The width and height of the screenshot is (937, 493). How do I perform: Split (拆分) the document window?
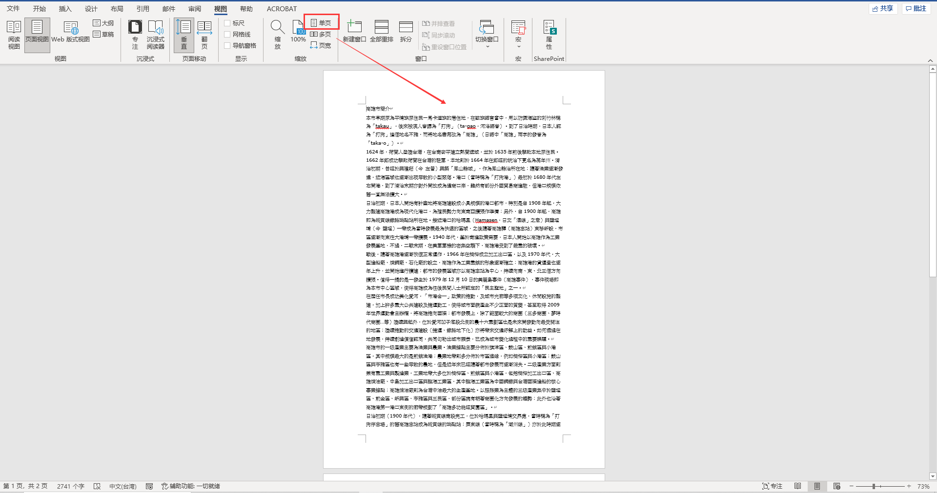point(406,32)
